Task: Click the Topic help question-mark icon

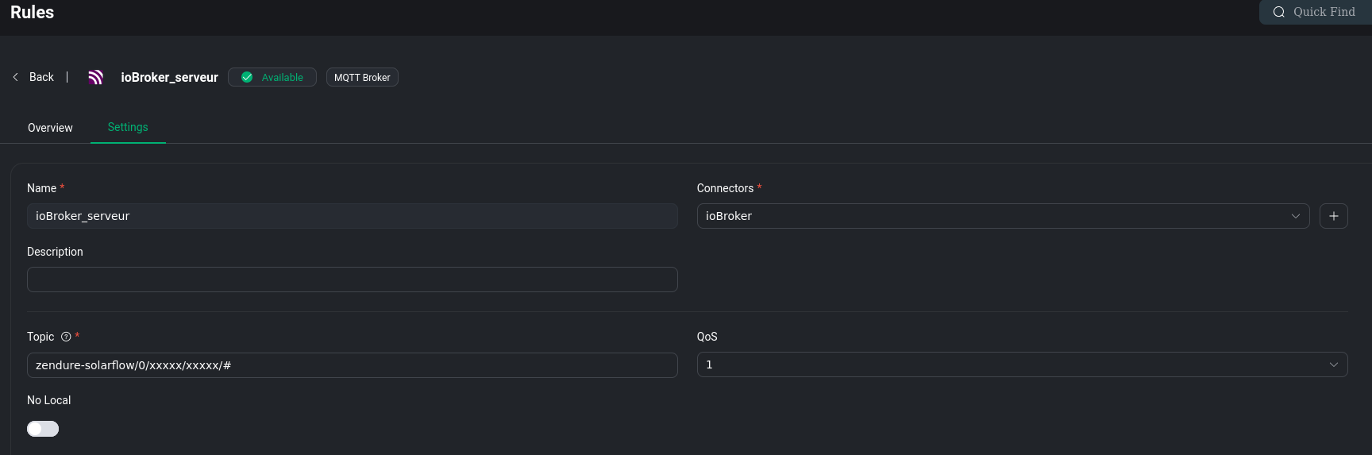Action: pyautogui.click(x=66, y=337)
